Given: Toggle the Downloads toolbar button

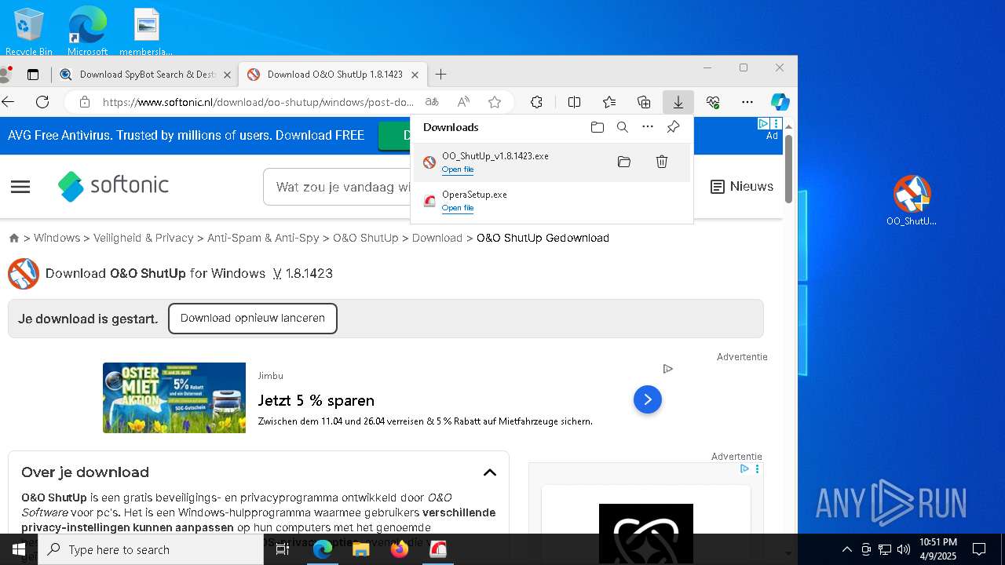Looking at the screenshot, I should pyautogui.click(x=678, y=102).
